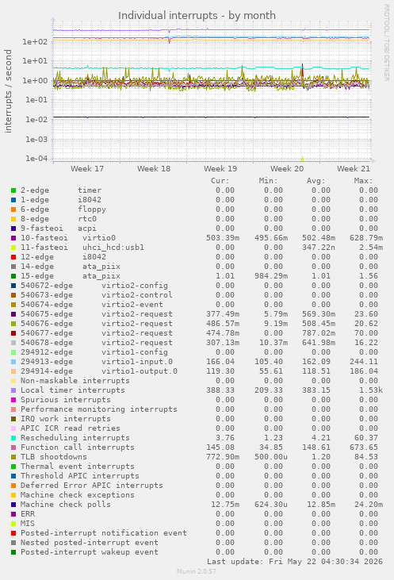Click the Munin 2.0.57 footer text
This screenshot has width=394, height=580.
(197, 571)
